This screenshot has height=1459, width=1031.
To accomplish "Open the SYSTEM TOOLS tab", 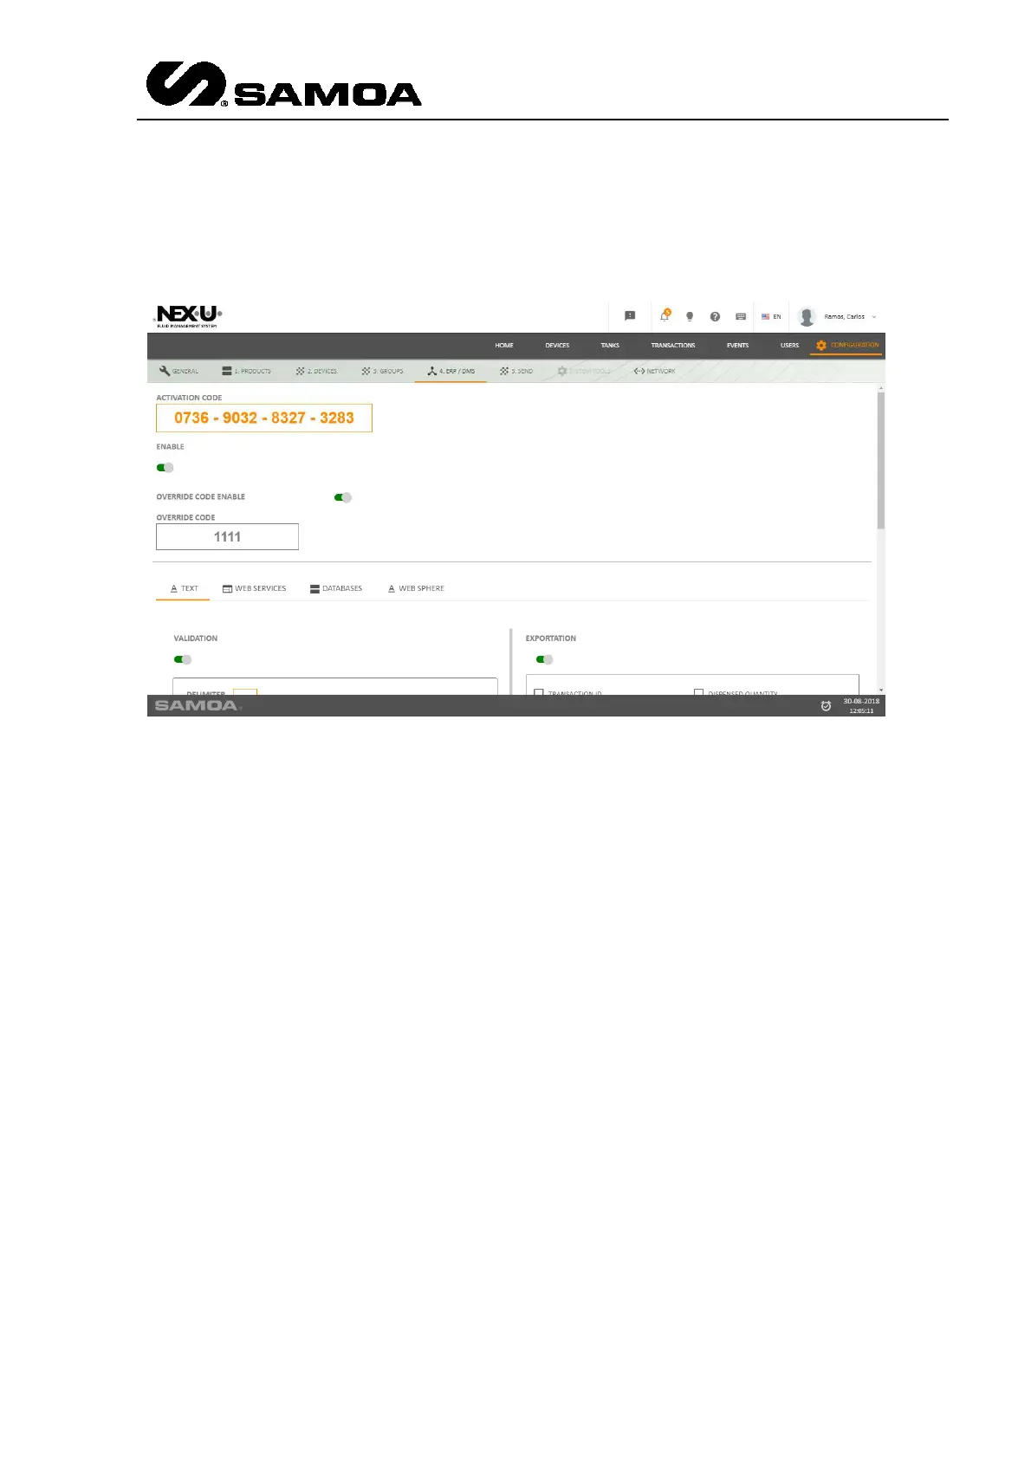I will pos(584,371).
